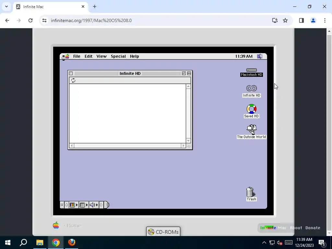Show hidden system tray icons
The image size is (332, 249).
264,243
